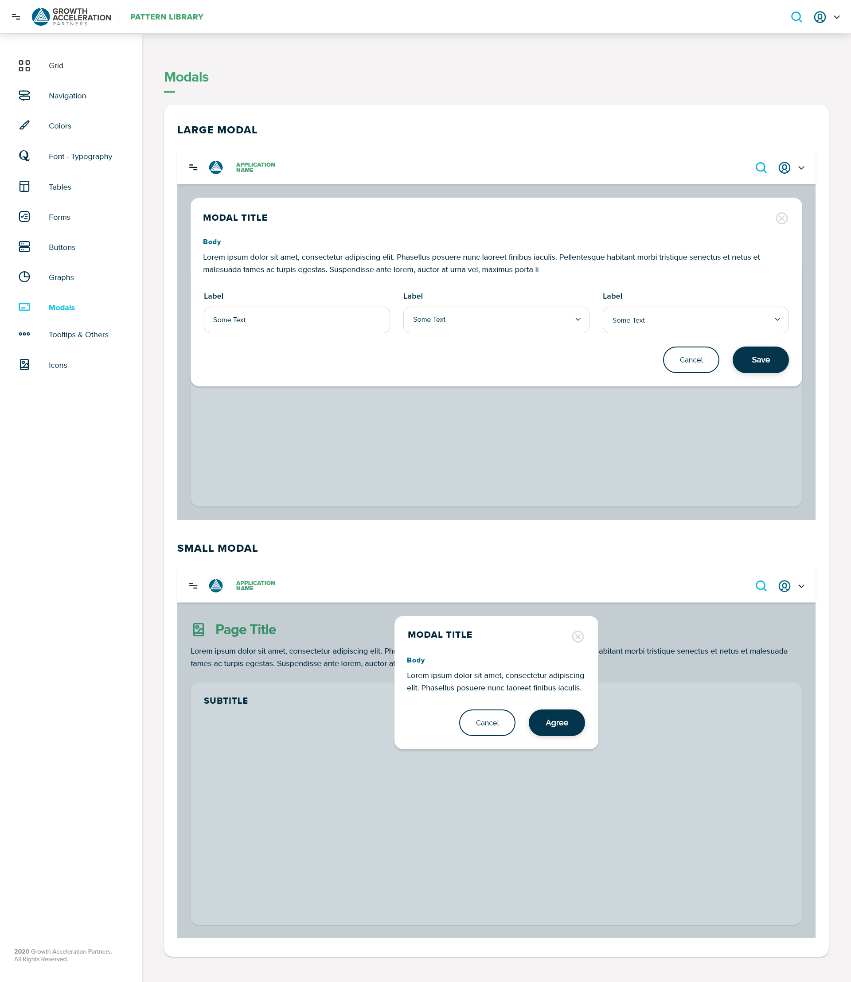Click the Tables icon in the sidebar
This screenshot has width=851, height=982.
pyautogui.click(x=24, y=187)
